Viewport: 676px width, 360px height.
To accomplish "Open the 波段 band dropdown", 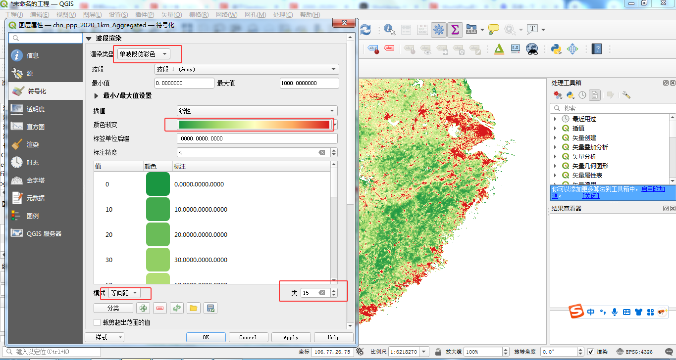I will click(x=246, y=69).
